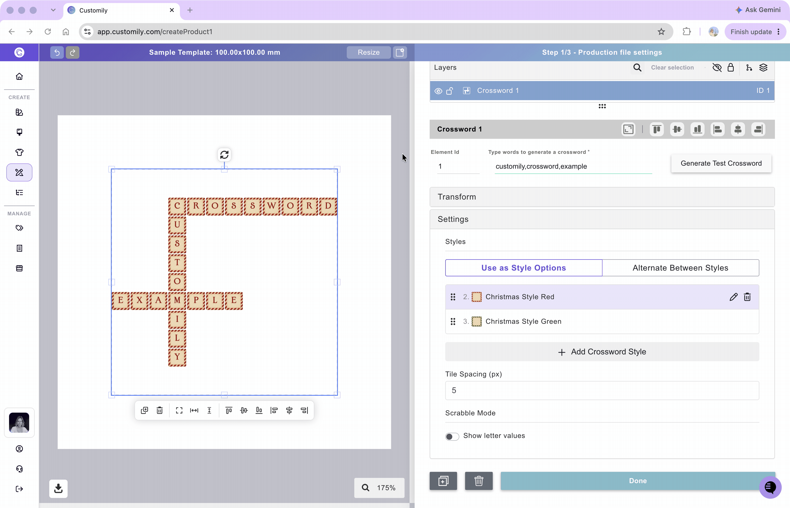Fit element to canvas in floating toolbar
Image resolution: width=790 pixels, height=508 pixels.
(x=179, y=410)
